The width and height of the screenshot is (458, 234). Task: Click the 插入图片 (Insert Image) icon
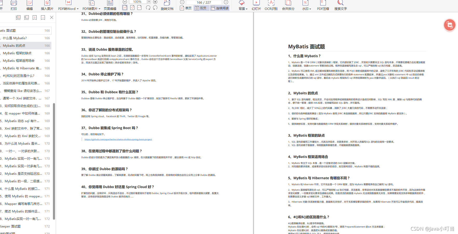47,3
